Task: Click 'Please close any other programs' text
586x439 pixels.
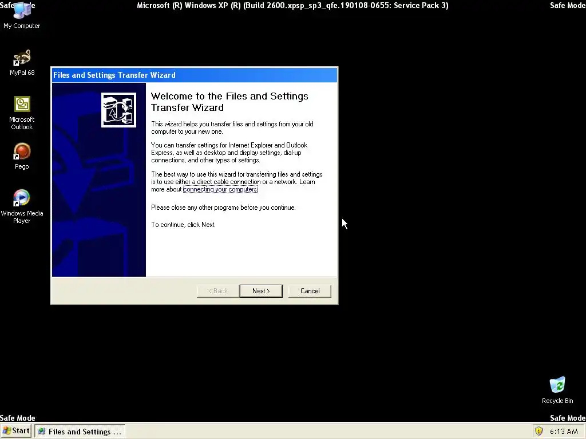Action: pos(223,207)
